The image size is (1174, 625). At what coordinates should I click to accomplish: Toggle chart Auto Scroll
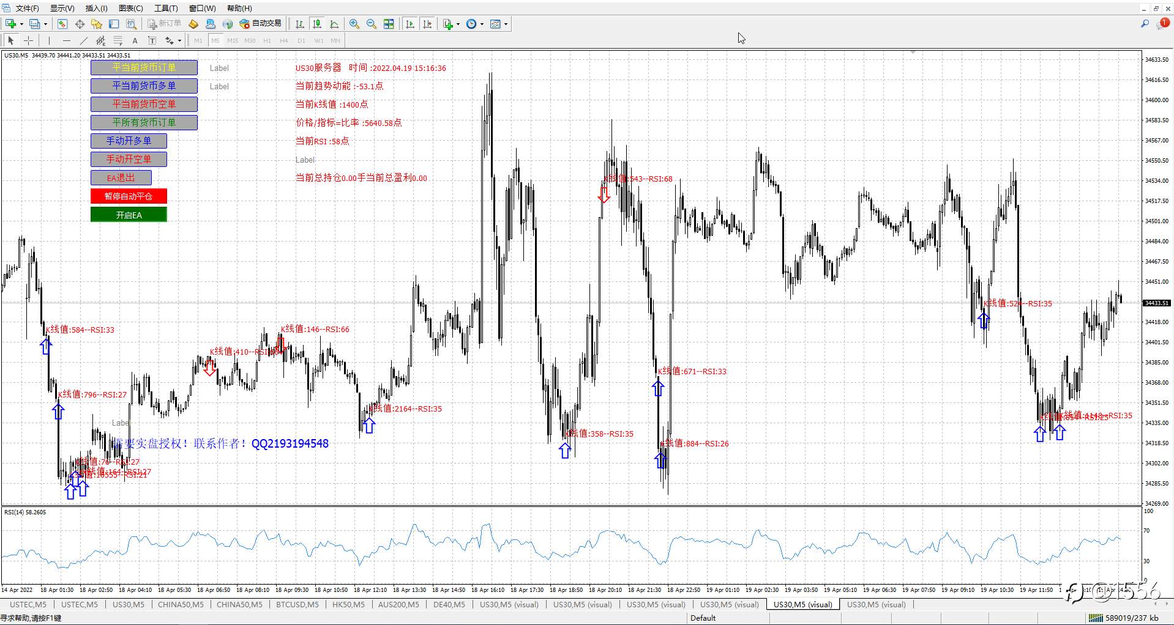410,24
